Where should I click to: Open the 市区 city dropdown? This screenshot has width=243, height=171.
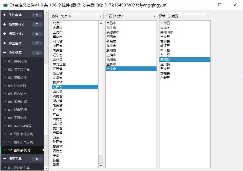coord(135,16)
